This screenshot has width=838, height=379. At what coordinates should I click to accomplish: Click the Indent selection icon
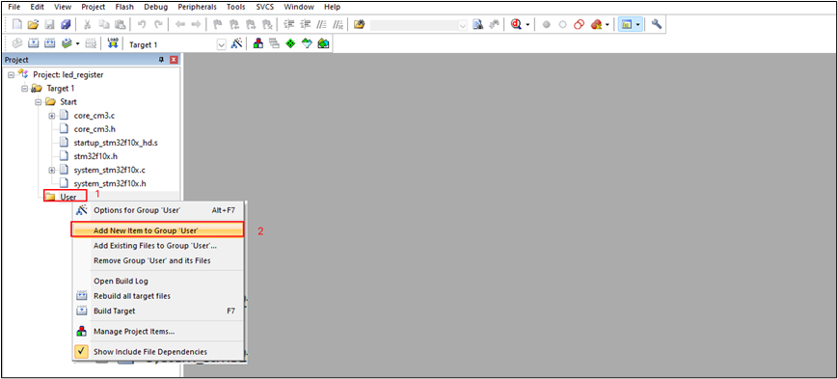(289, 24)
